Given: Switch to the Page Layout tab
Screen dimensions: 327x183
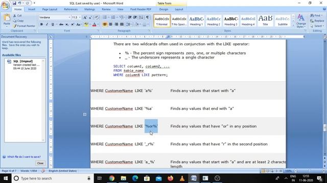Looking at the screenshot, I should coord(50,9).
